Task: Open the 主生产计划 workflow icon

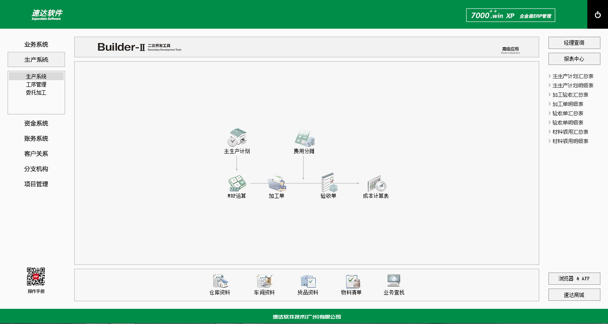Action: coord(237,138)
